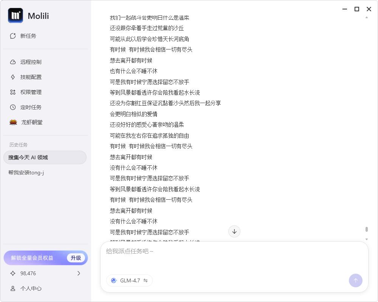Expand the 98,476 credits chevron
378x302 pixels.
pyautogui.click(x=79, y=273)
